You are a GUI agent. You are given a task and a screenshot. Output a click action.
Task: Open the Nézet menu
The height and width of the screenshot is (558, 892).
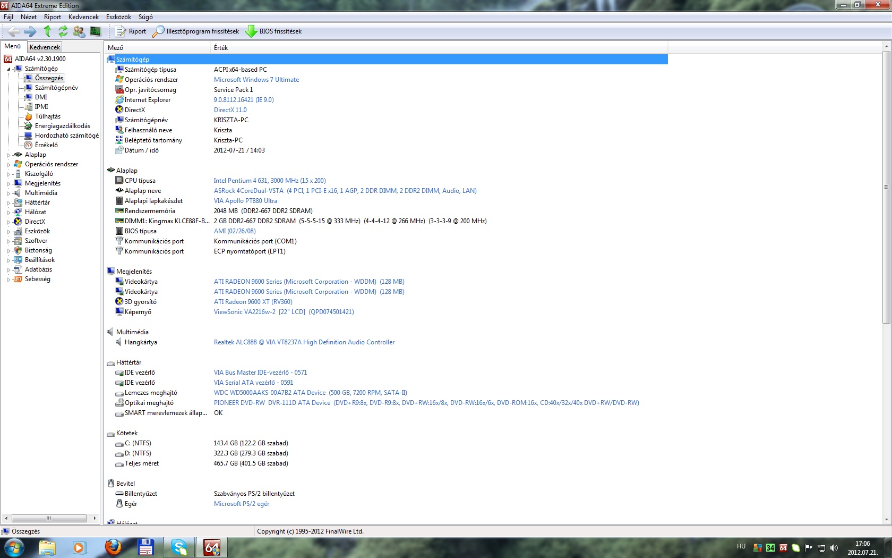coord(29,17)
